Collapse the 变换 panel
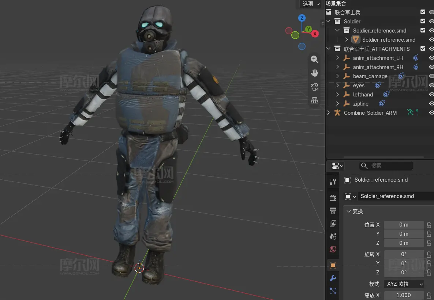The image size is (434, 300). [349, 211]
